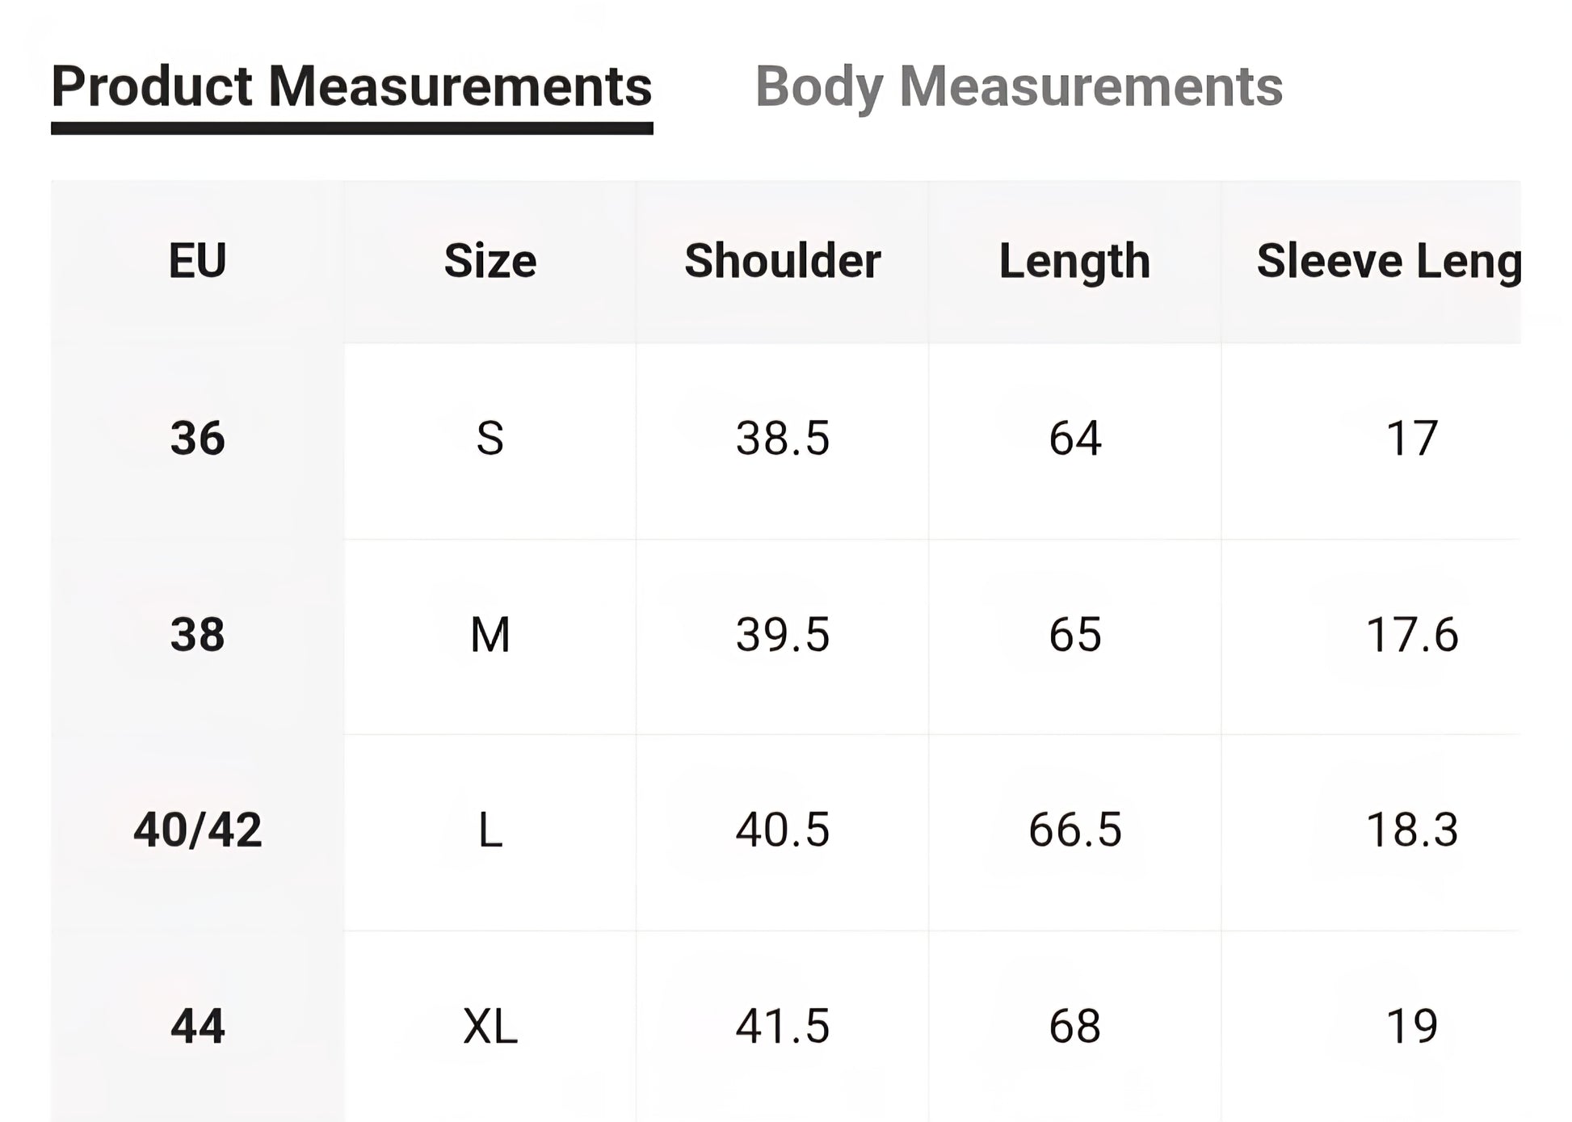Click the XL size cell
Screen dimensions: 1572x1122
tap(490, 1027)
